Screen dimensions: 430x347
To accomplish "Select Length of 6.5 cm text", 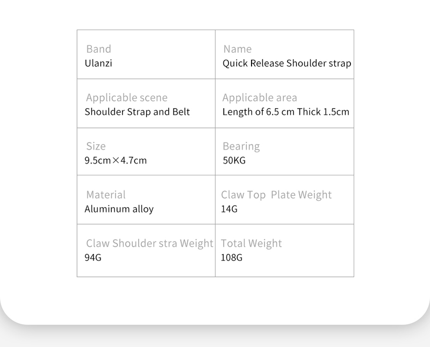I will coord(259,112).
